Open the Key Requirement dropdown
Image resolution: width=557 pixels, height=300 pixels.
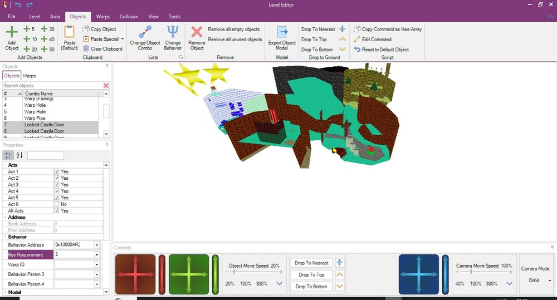pos(96,254)
